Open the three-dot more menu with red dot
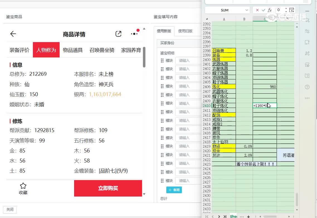The width and height of the screenshot is (317, 218). (134, 34)
